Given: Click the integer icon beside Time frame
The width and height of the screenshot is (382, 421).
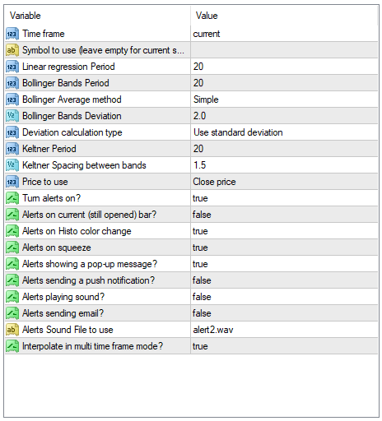Looking at the screenshot, I should pyautogui.click(x=12, y=34).
